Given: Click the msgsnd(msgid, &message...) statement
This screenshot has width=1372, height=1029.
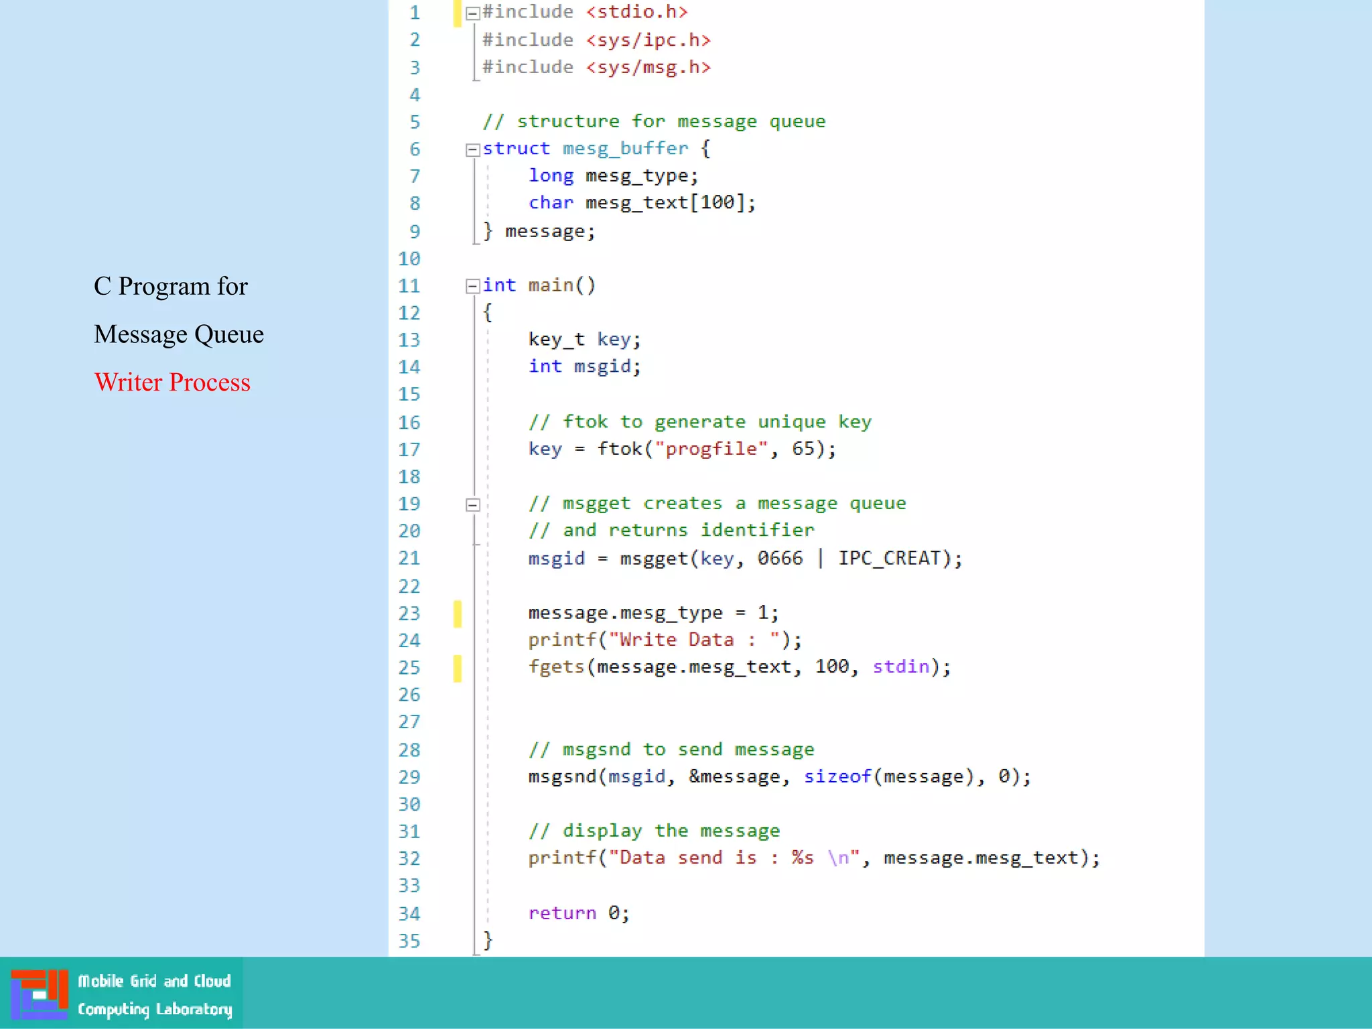Looking at the screenshot, I should [x=780, y=777].
